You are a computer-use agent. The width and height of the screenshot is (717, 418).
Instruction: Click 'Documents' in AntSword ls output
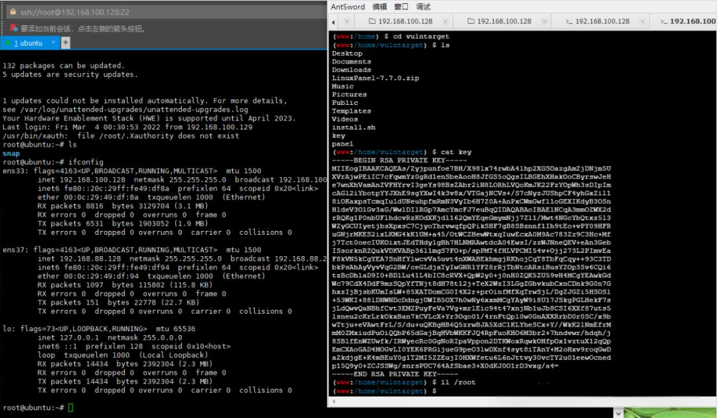pos(351,62)
